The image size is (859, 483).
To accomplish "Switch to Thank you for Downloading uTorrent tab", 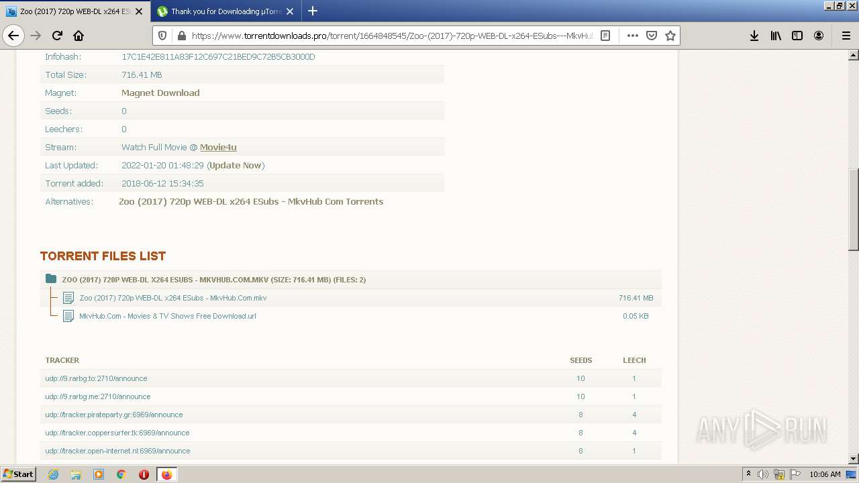I will (x=225, y=11).
